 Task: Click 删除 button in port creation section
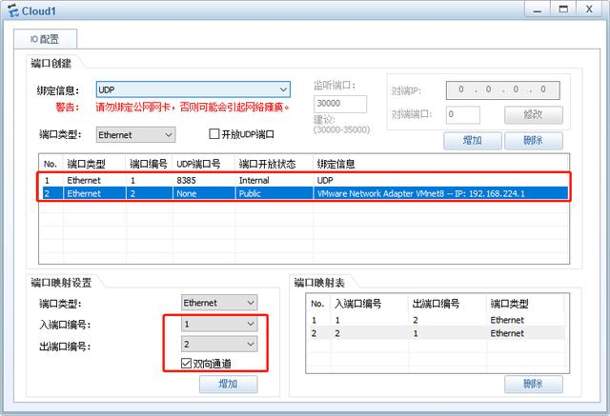pos(534,140)
